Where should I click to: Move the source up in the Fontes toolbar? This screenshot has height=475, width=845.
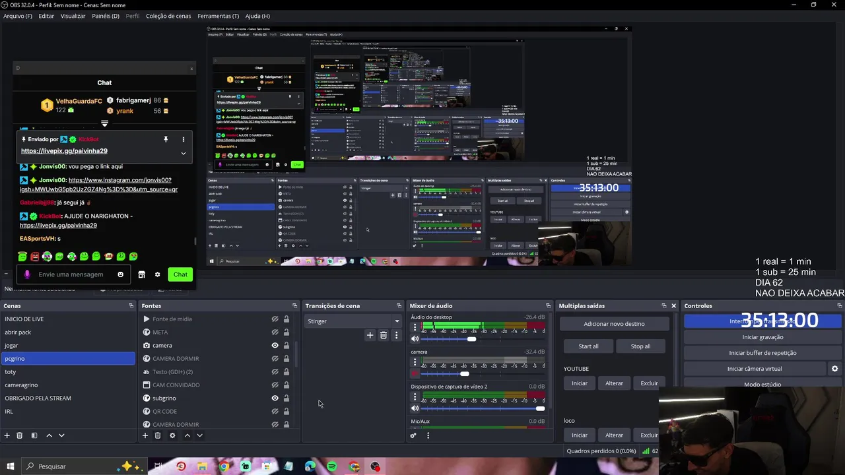[x=187, y=435]
